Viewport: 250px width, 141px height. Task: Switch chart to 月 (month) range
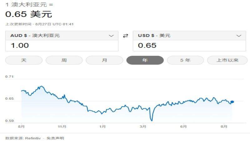point(104,60)
